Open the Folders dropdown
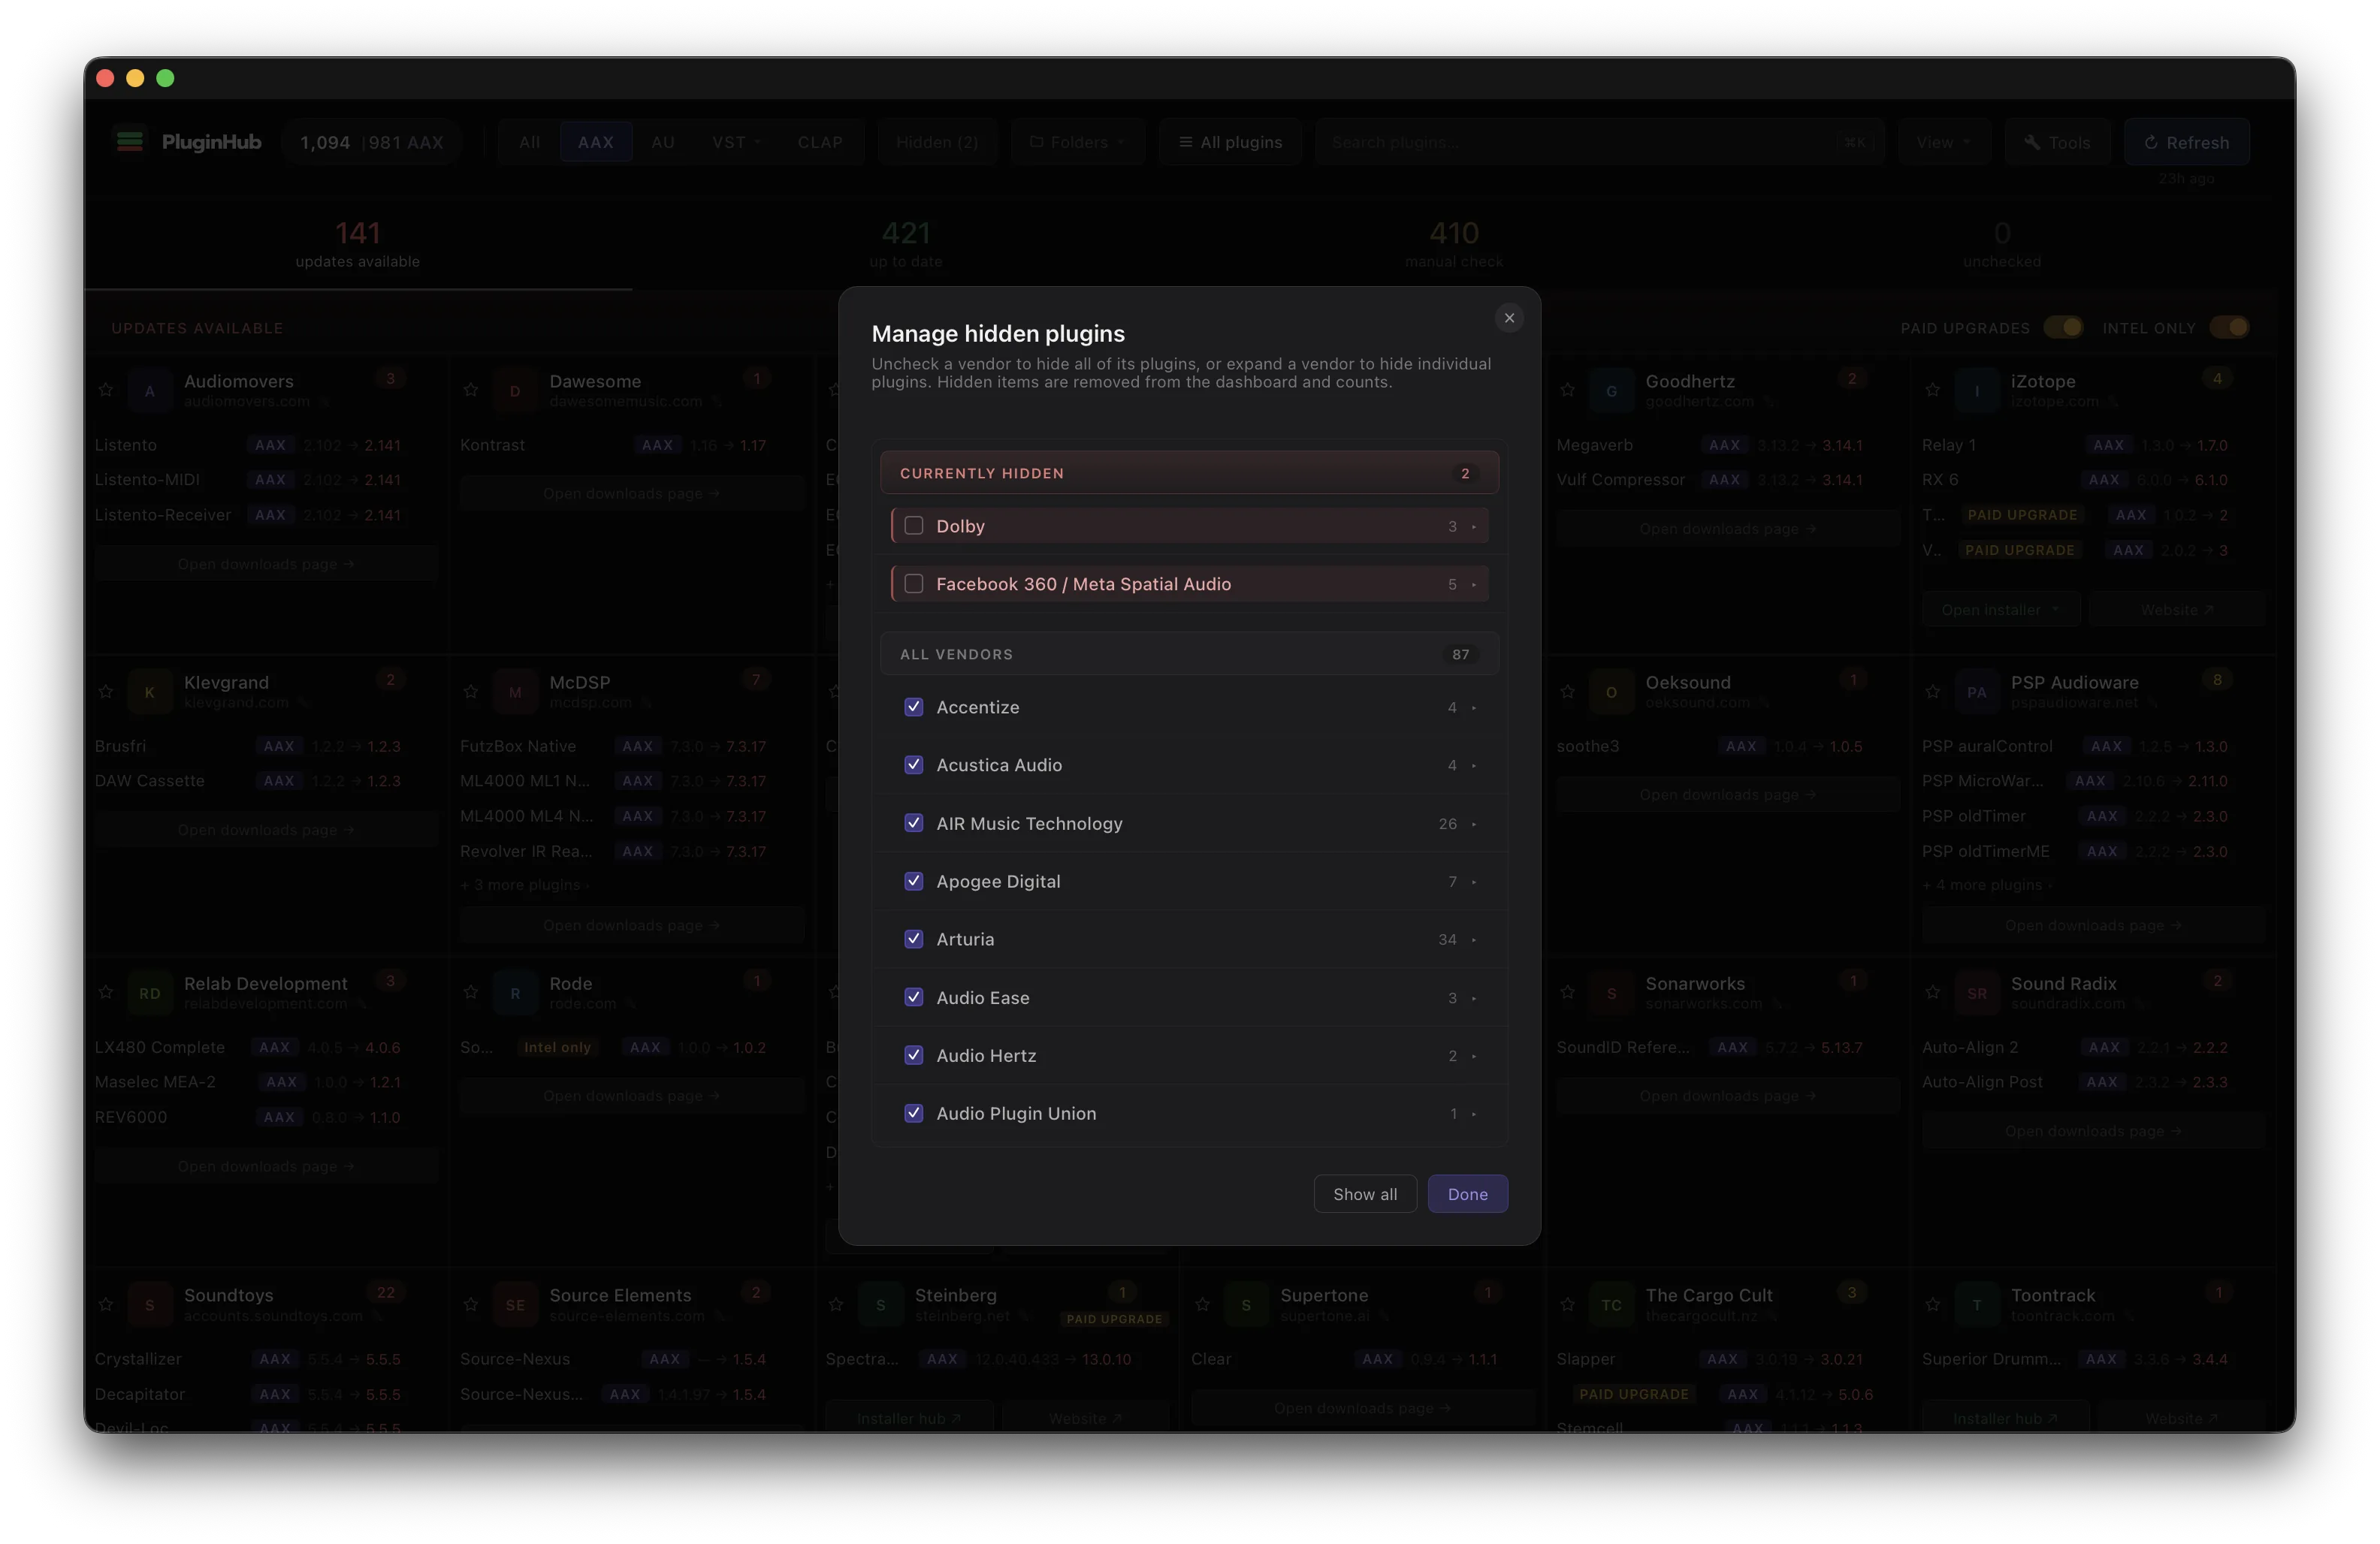The width and height of the screenshot is (2380, 1544). click(1078, 142)
